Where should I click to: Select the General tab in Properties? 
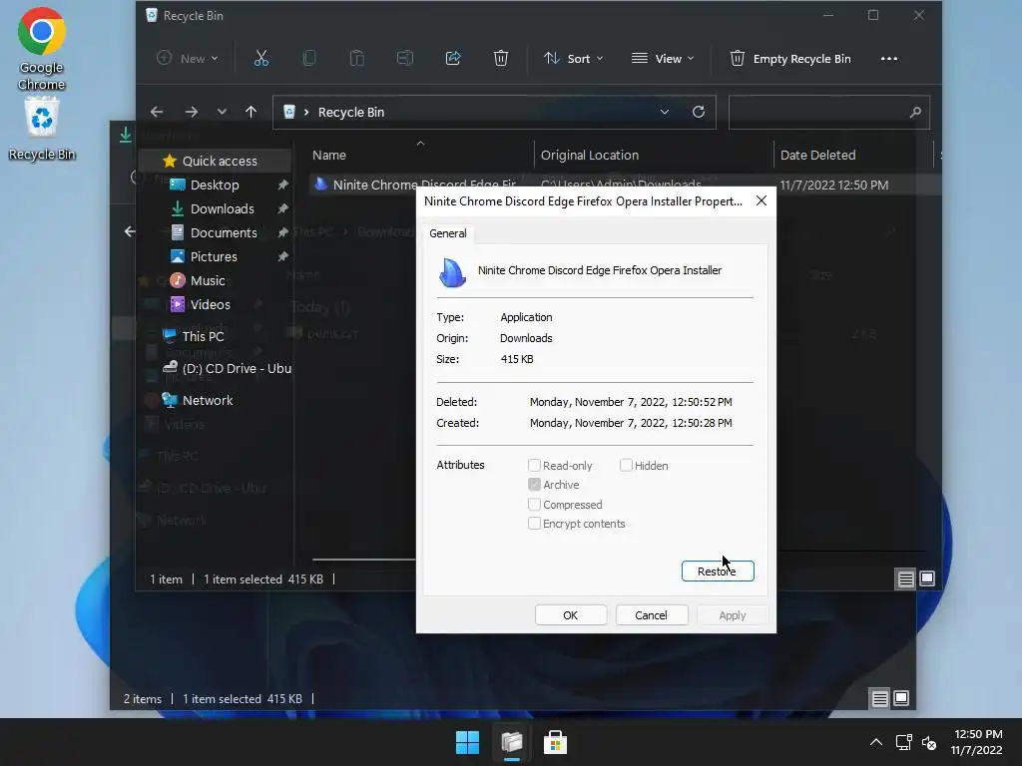tap(448, 233)
